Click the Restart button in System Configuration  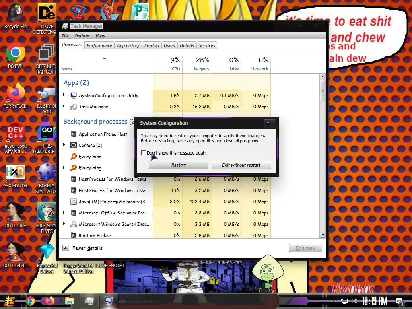[178, 165]
